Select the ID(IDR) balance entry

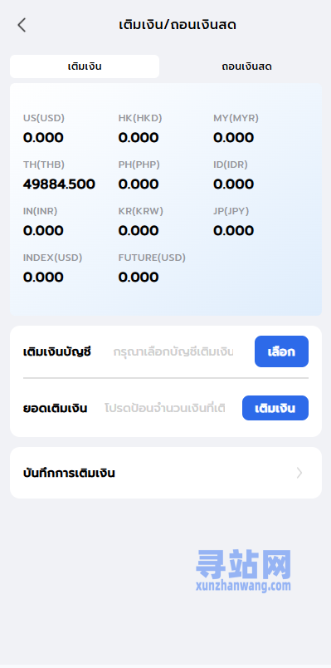pos(234,175)
